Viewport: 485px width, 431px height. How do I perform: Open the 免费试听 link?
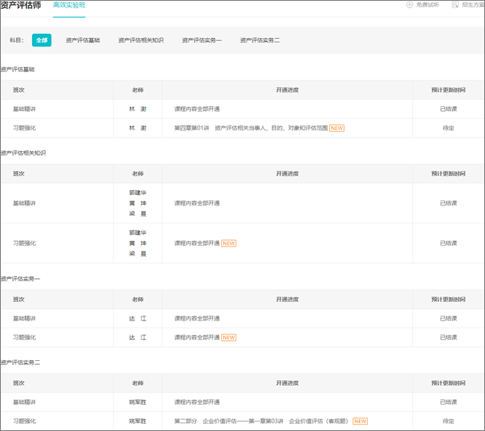[x=427, y=5]
